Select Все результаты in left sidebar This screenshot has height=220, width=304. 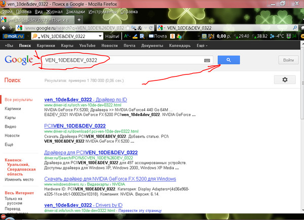point(19,100)
